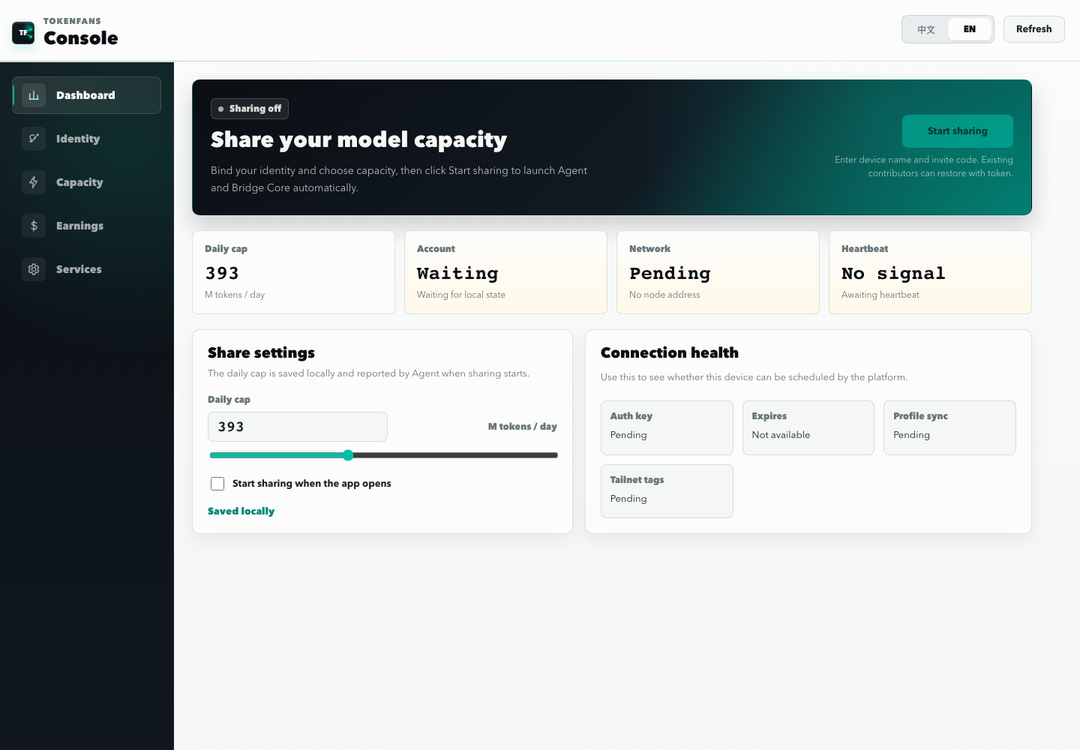Click the Refresh button
Screen dimensions: 1080x750
pos(1034,29)
